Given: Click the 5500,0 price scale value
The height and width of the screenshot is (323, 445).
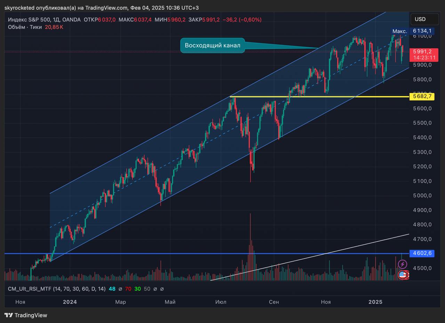Looking at the screenshot, I should click(x=422, y=123).
